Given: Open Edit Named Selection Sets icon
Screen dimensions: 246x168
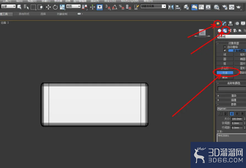Looking at the screenshot, I should point(137,7).
